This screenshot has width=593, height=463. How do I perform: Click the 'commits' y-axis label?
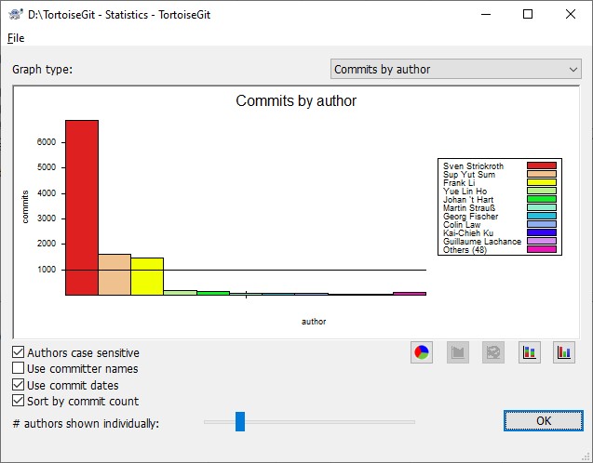[x=25, y=206]
